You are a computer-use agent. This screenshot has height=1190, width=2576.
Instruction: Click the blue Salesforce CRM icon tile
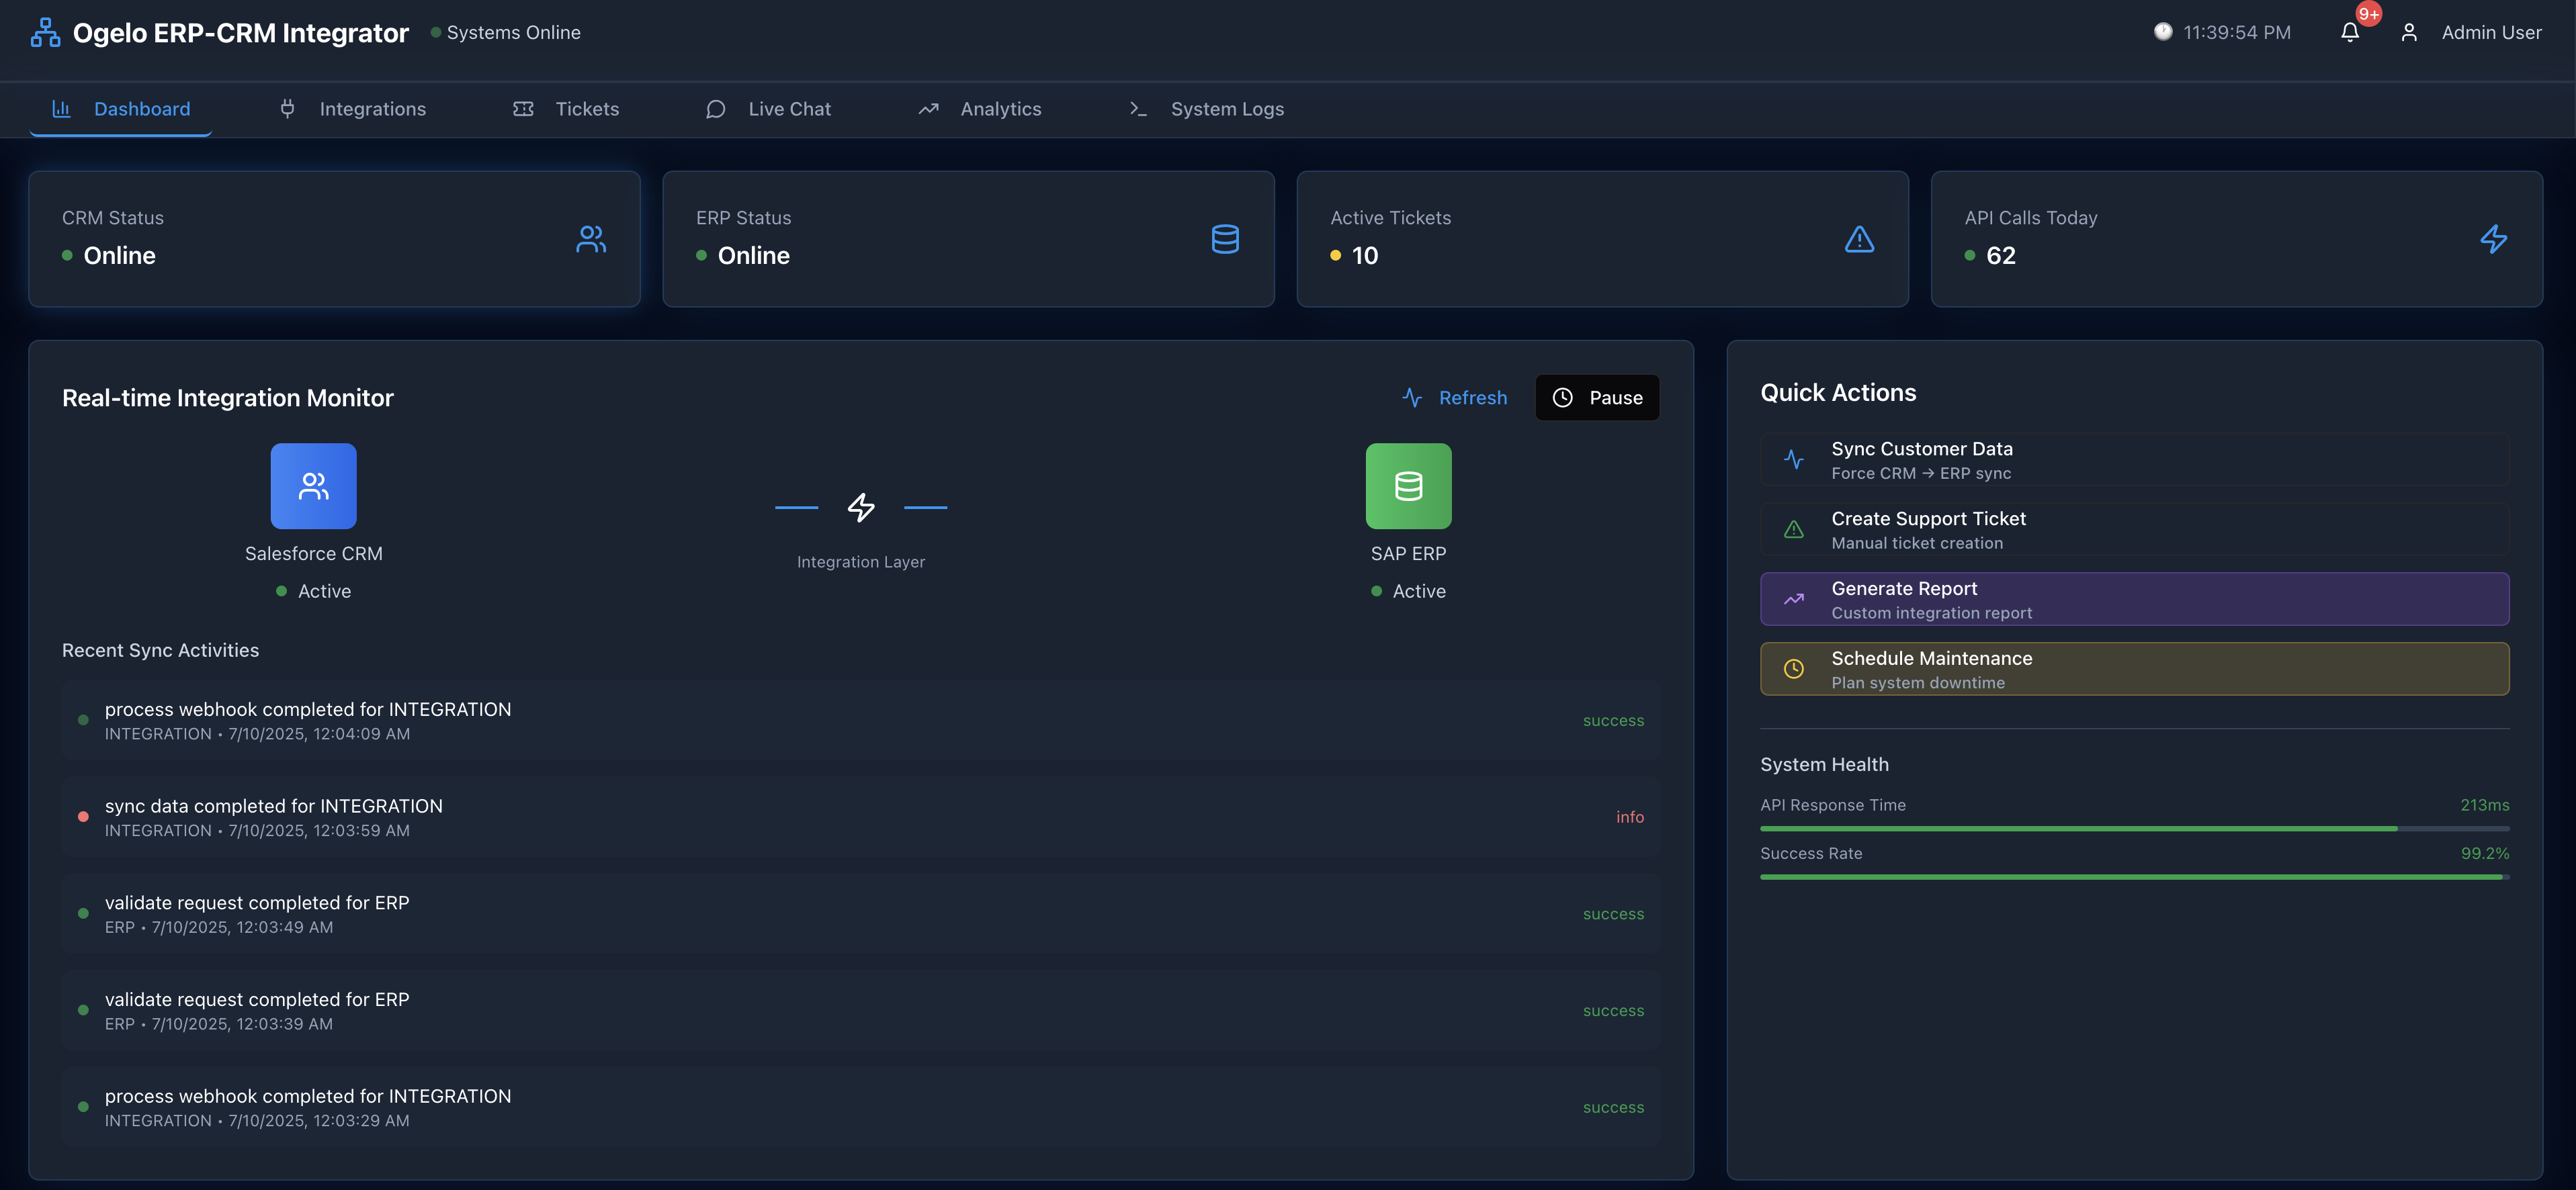(313, 486)
